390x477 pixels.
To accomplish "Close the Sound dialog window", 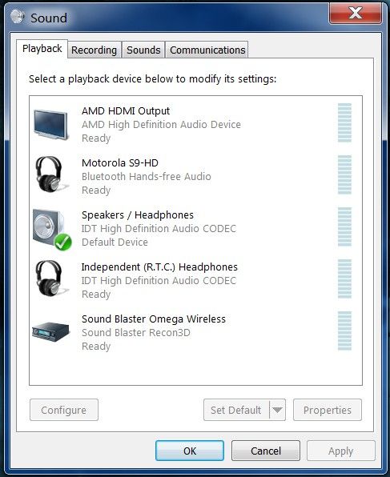I will (x=356, y=13).
